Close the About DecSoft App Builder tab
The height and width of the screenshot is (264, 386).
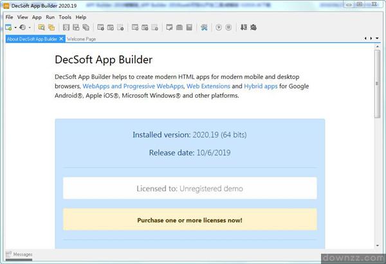(x=61, y=39)
